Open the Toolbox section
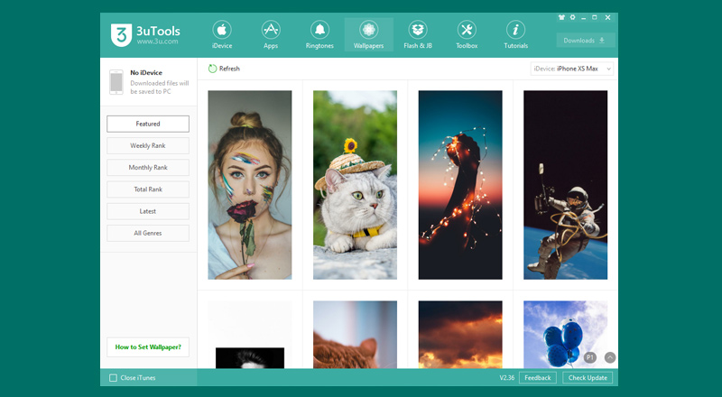 coord(467,34)
